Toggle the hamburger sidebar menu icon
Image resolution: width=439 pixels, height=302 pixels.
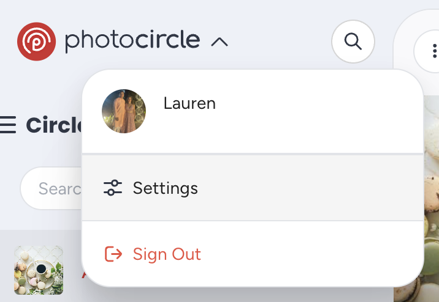click(x=7, y=125)
